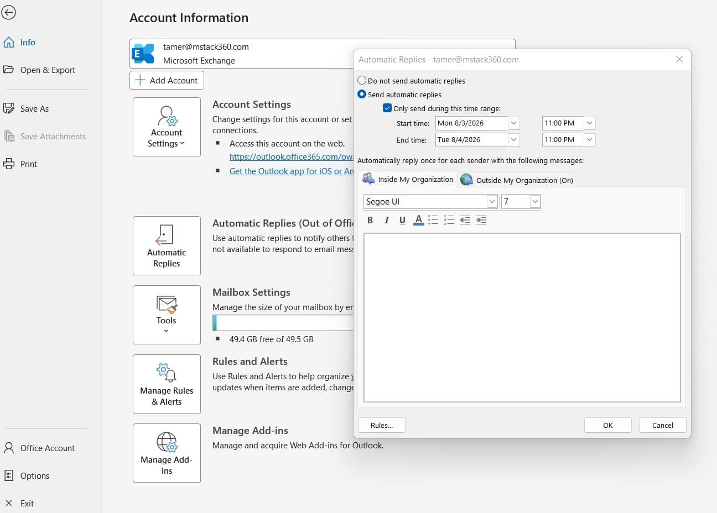The width and height of the screenshot is (717, 513).
Task: Open Manage Add-ins
Action: coord(167,453)
